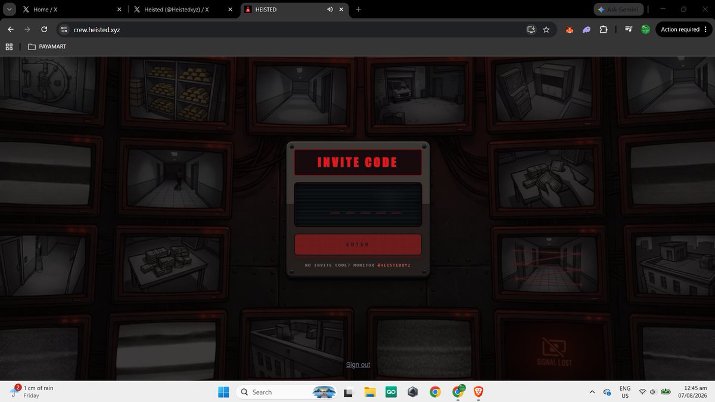This screenshot has height=402, width=715.
Task: Switch to the Heisted (@Heistedxyz) / X tab
Action: [x=184, y=10]
